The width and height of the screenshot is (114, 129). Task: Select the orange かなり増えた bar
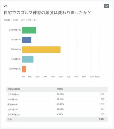[24, 69]
